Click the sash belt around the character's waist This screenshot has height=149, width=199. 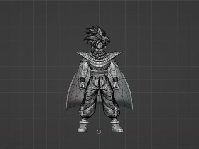pyautogui.click(x=99, y=73)
